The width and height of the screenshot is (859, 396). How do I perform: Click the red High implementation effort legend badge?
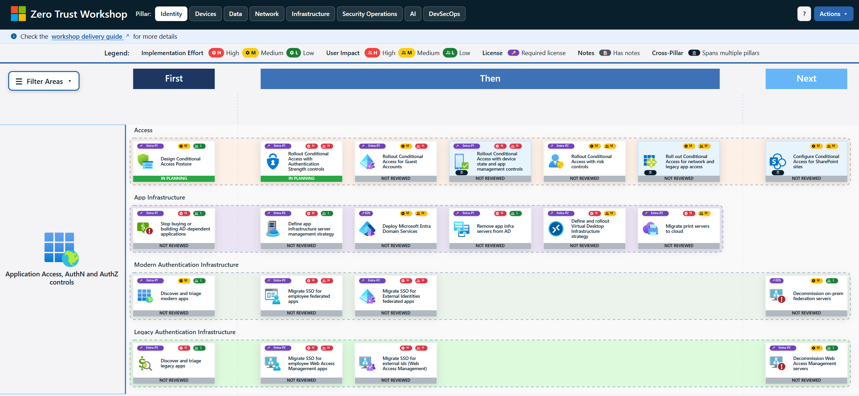216,53
